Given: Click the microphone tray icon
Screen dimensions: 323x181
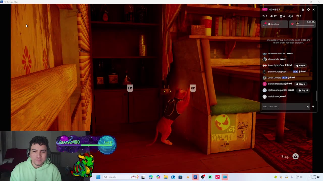Looking at the screenshot, I should tap(292, 177).
